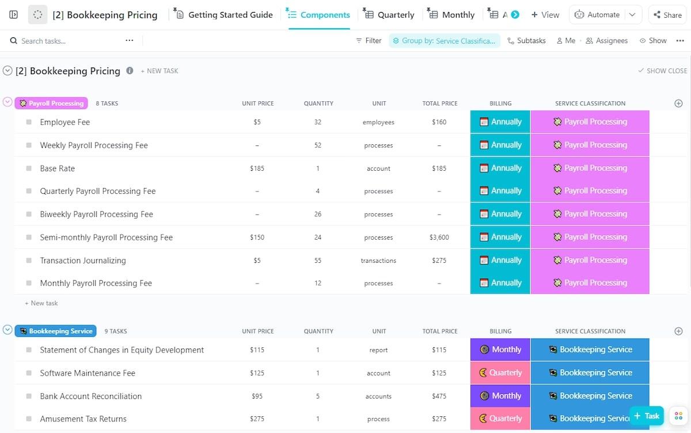Collapse the Bookkeeping Service group

[x=7, y=330]
